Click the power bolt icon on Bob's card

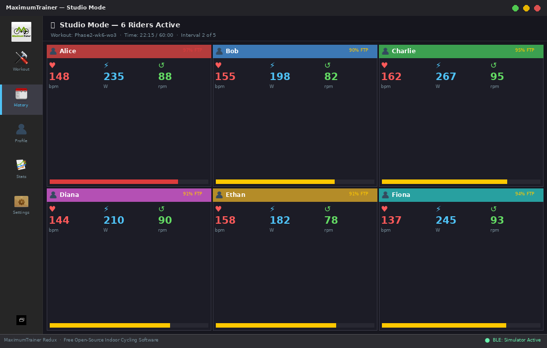272,65
